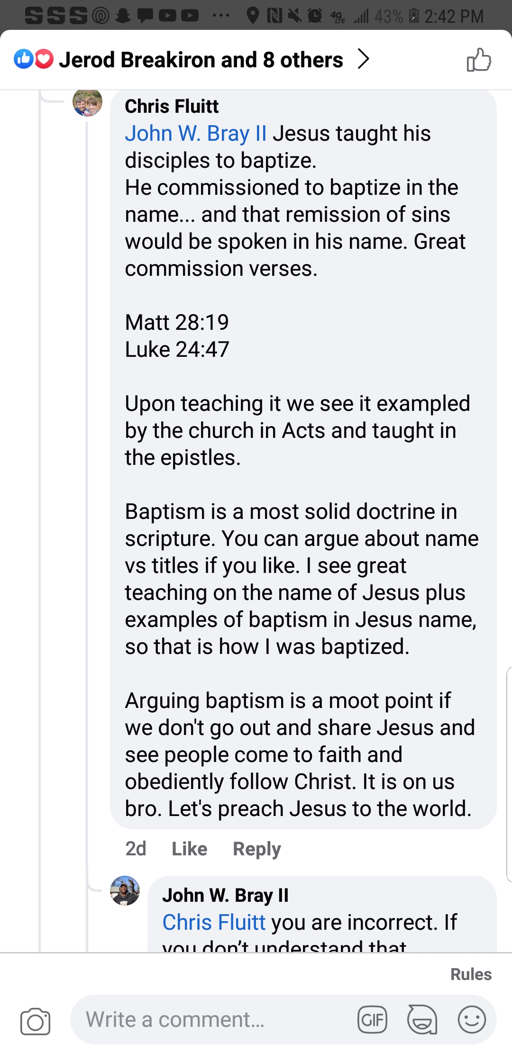Viewport: 512px width, 1052px height.
Task: Open John W. Bray II commenter name
Action: pyautogui.click(x=225, y=895)
